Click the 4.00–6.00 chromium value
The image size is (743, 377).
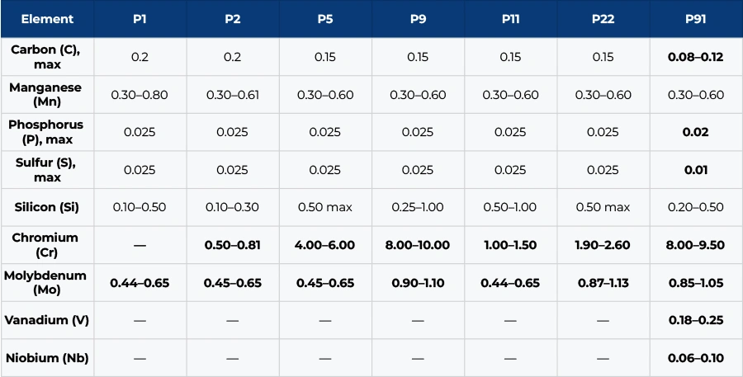coord(325,245)
